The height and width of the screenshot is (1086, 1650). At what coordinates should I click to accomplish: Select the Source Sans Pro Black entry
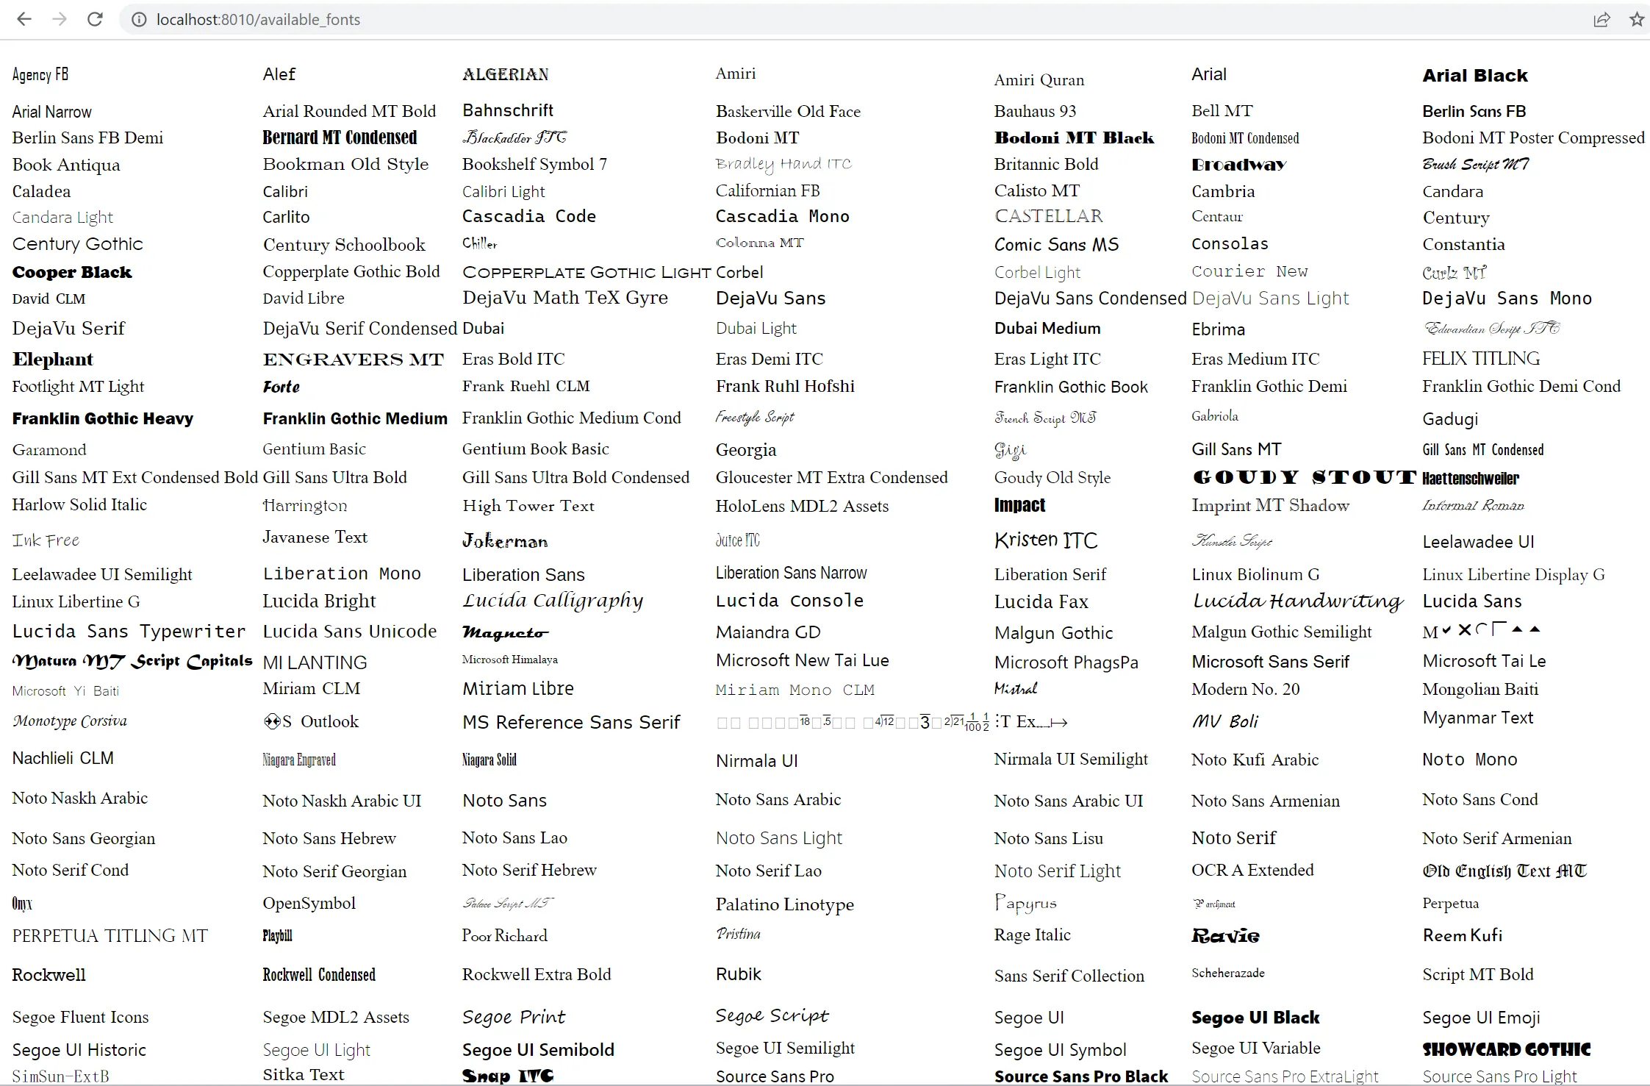tap(1081, 1076)
